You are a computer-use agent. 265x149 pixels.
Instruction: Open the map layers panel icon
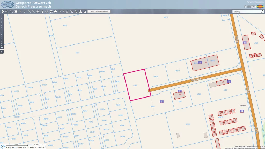point(3,12)
